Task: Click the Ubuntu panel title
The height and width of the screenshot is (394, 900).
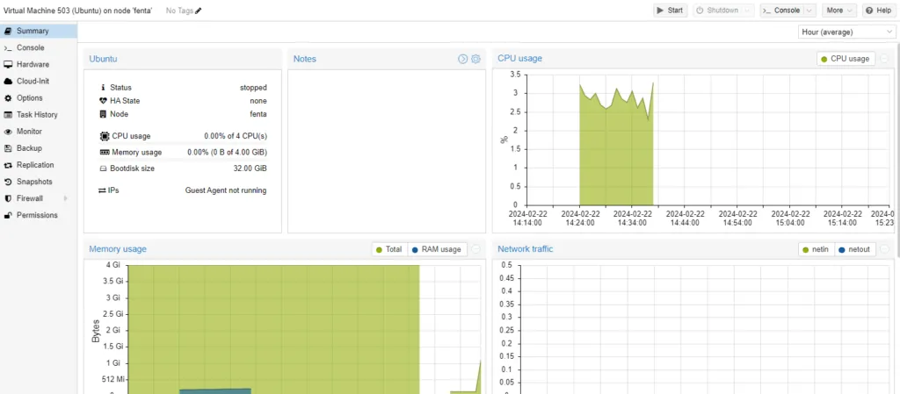Action: (x=104, y=59)
